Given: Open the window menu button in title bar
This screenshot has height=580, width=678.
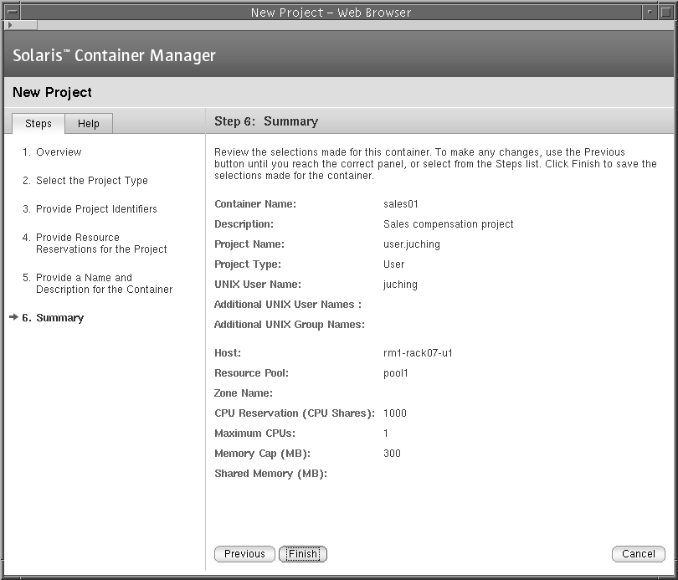Looking at the screenshot, I should (13, 12).
